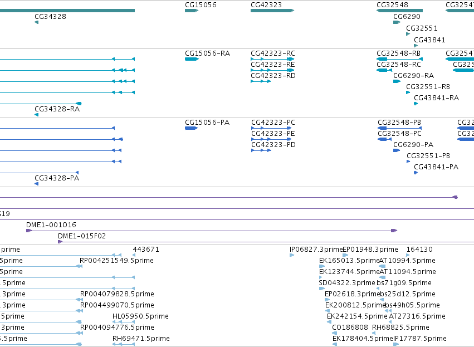Click protein CG42323-PE
This screenshot has width=474, height=347.
[x=273, y=134]
